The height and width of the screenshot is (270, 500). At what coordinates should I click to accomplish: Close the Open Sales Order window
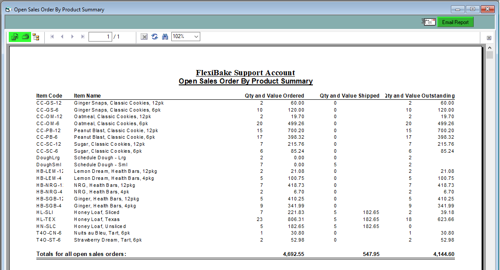pos(488,9)
